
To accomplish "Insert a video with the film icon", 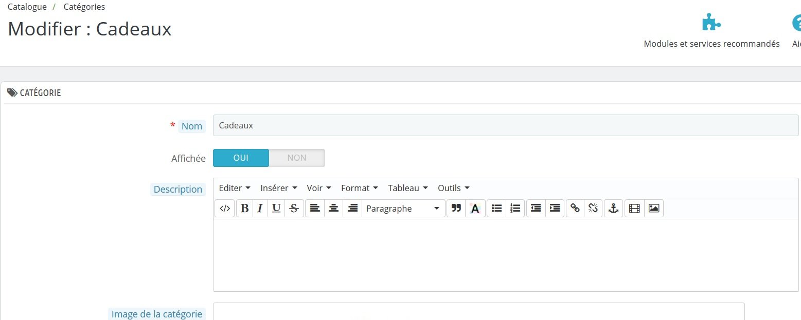I will click(634, 208).
